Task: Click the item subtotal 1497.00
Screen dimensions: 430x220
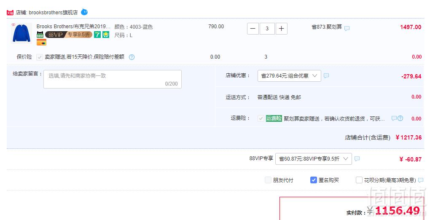Action: pos(411,27)
